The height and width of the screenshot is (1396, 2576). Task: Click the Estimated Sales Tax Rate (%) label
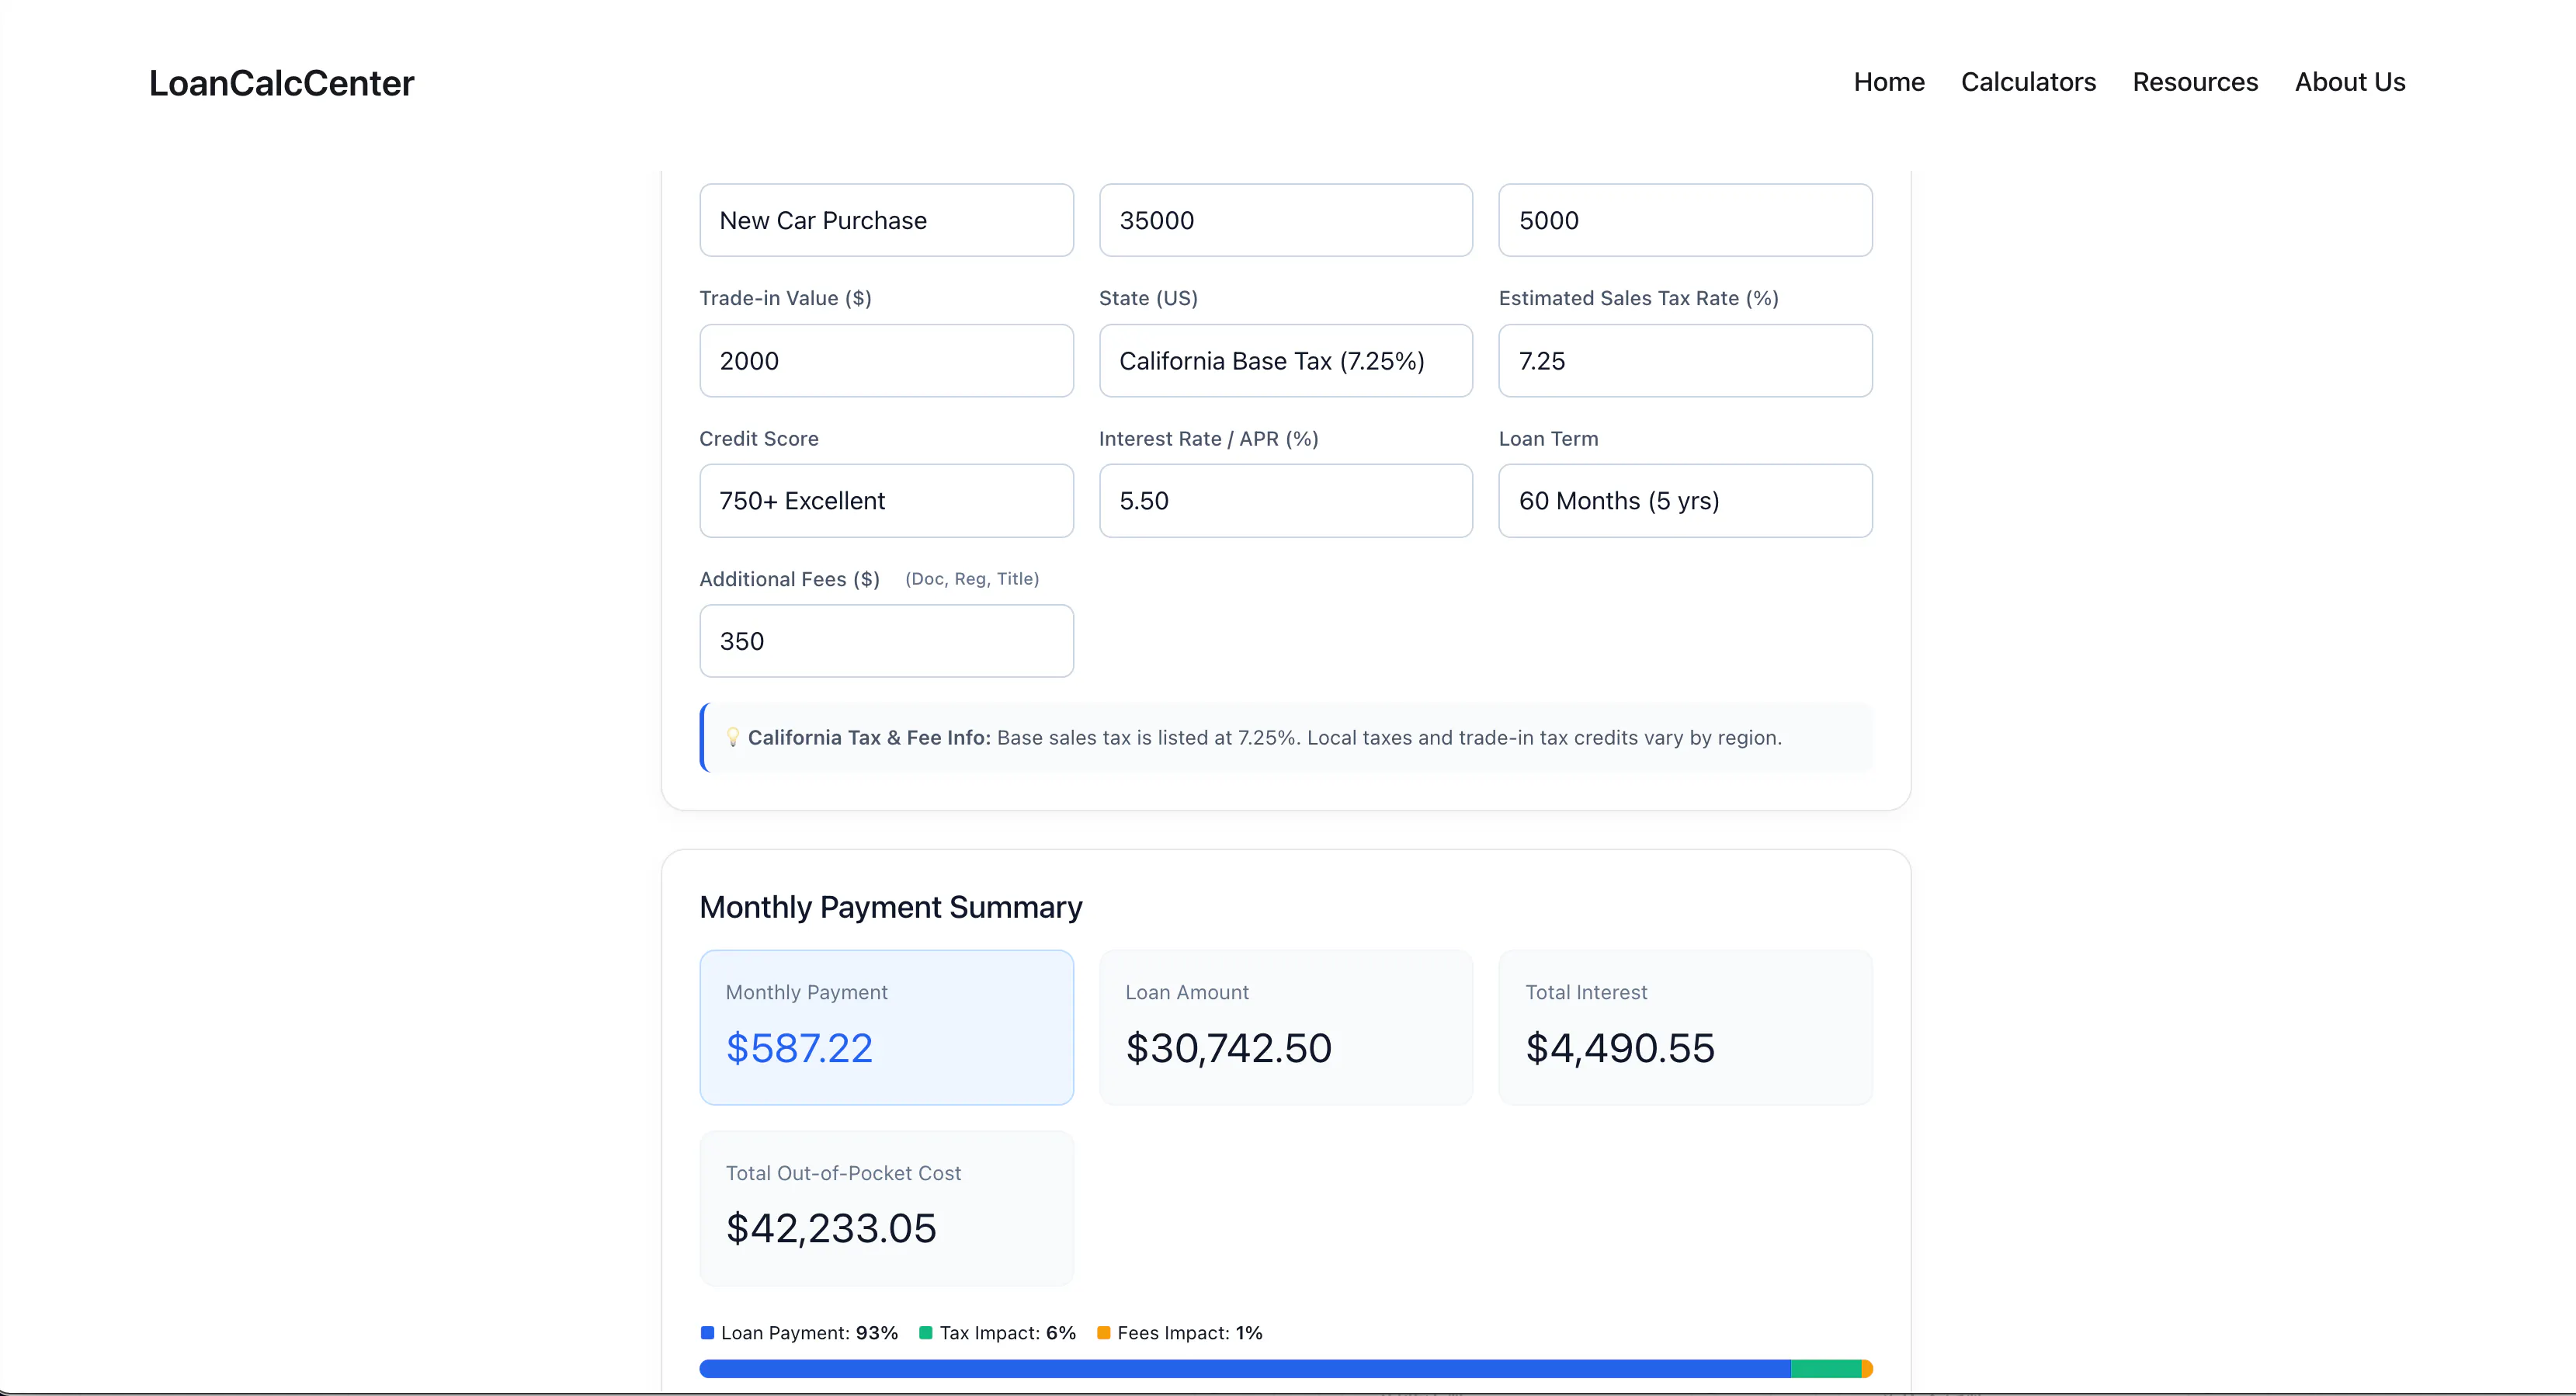pyautogui.click(x=1637, y=298)
